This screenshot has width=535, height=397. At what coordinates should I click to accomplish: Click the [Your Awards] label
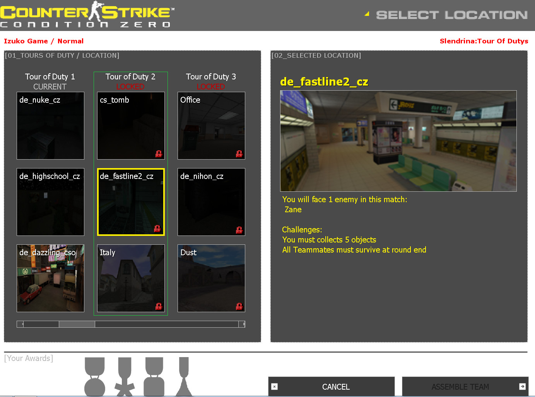(x=29, y=358)
